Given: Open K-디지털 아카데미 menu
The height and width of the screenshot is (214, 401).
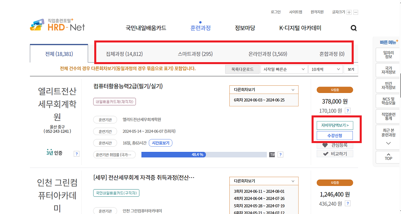Looking at the screenshot, I should tap(300, 28).
